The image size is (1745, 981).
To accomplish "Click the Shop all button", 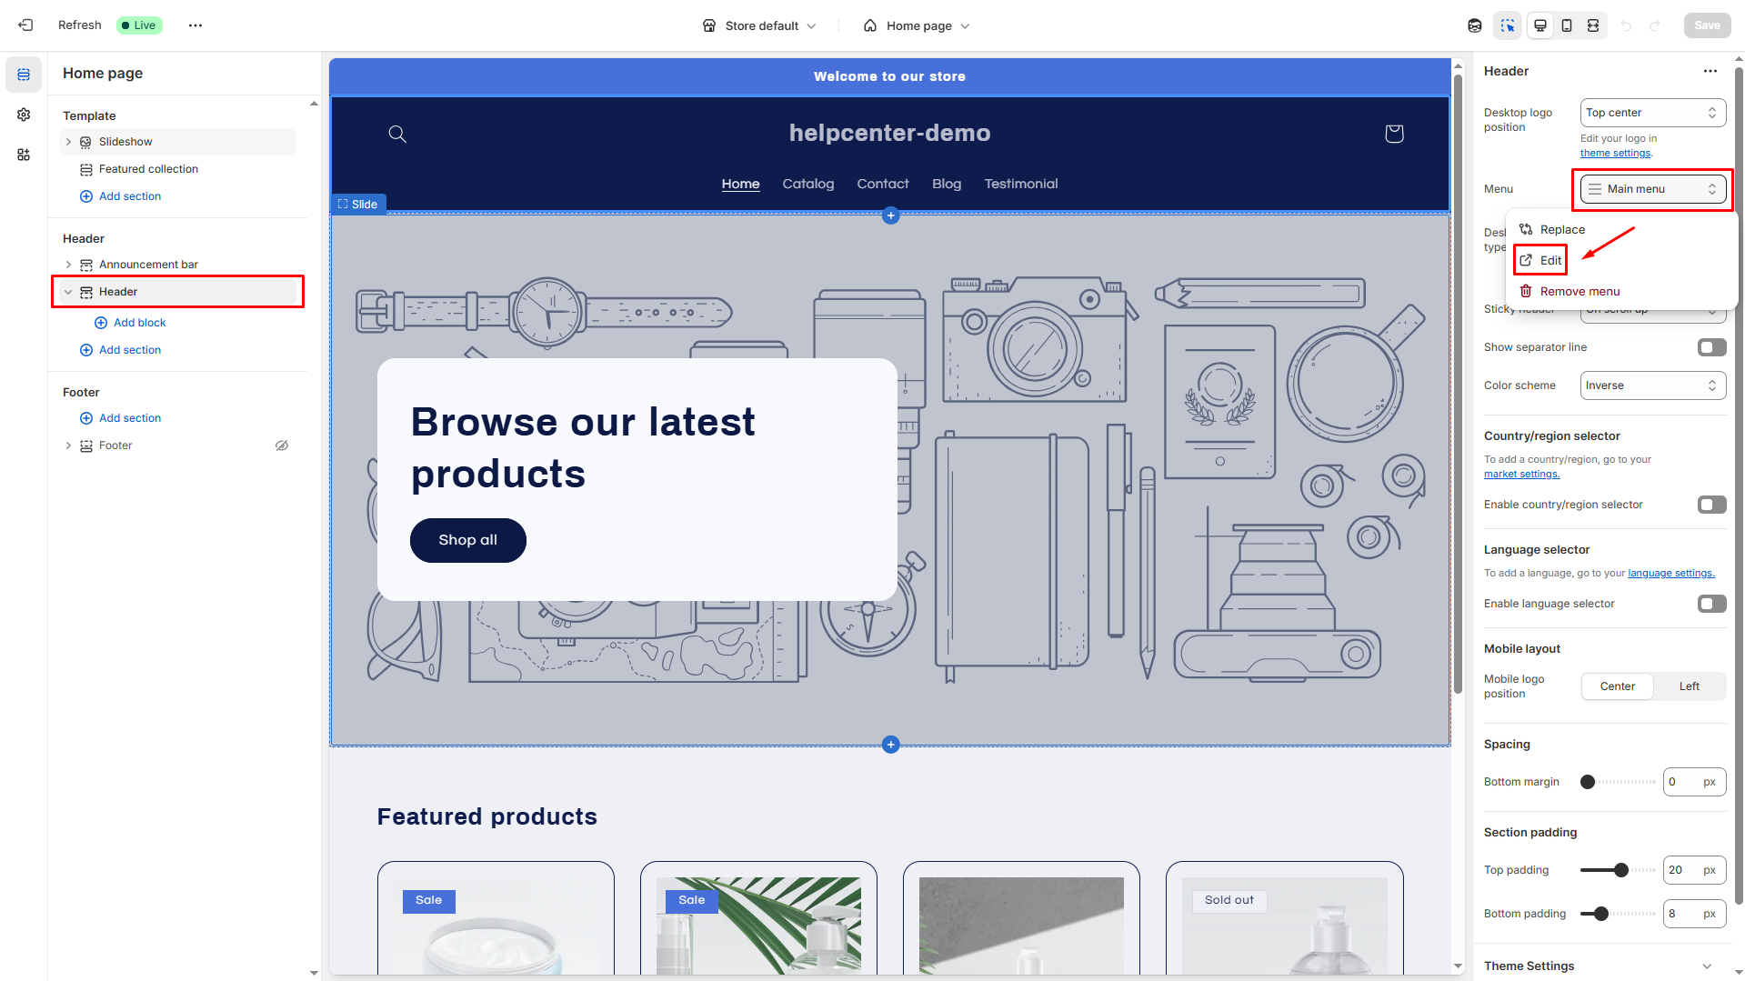I will 467,540.
